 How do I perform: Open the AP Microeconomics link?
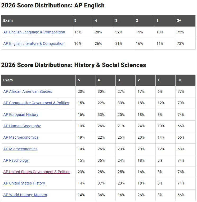tap(20, 149)
